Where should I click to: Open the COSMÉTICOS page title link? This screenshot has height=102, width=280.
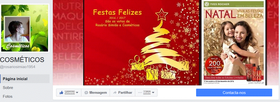(22, 60)
